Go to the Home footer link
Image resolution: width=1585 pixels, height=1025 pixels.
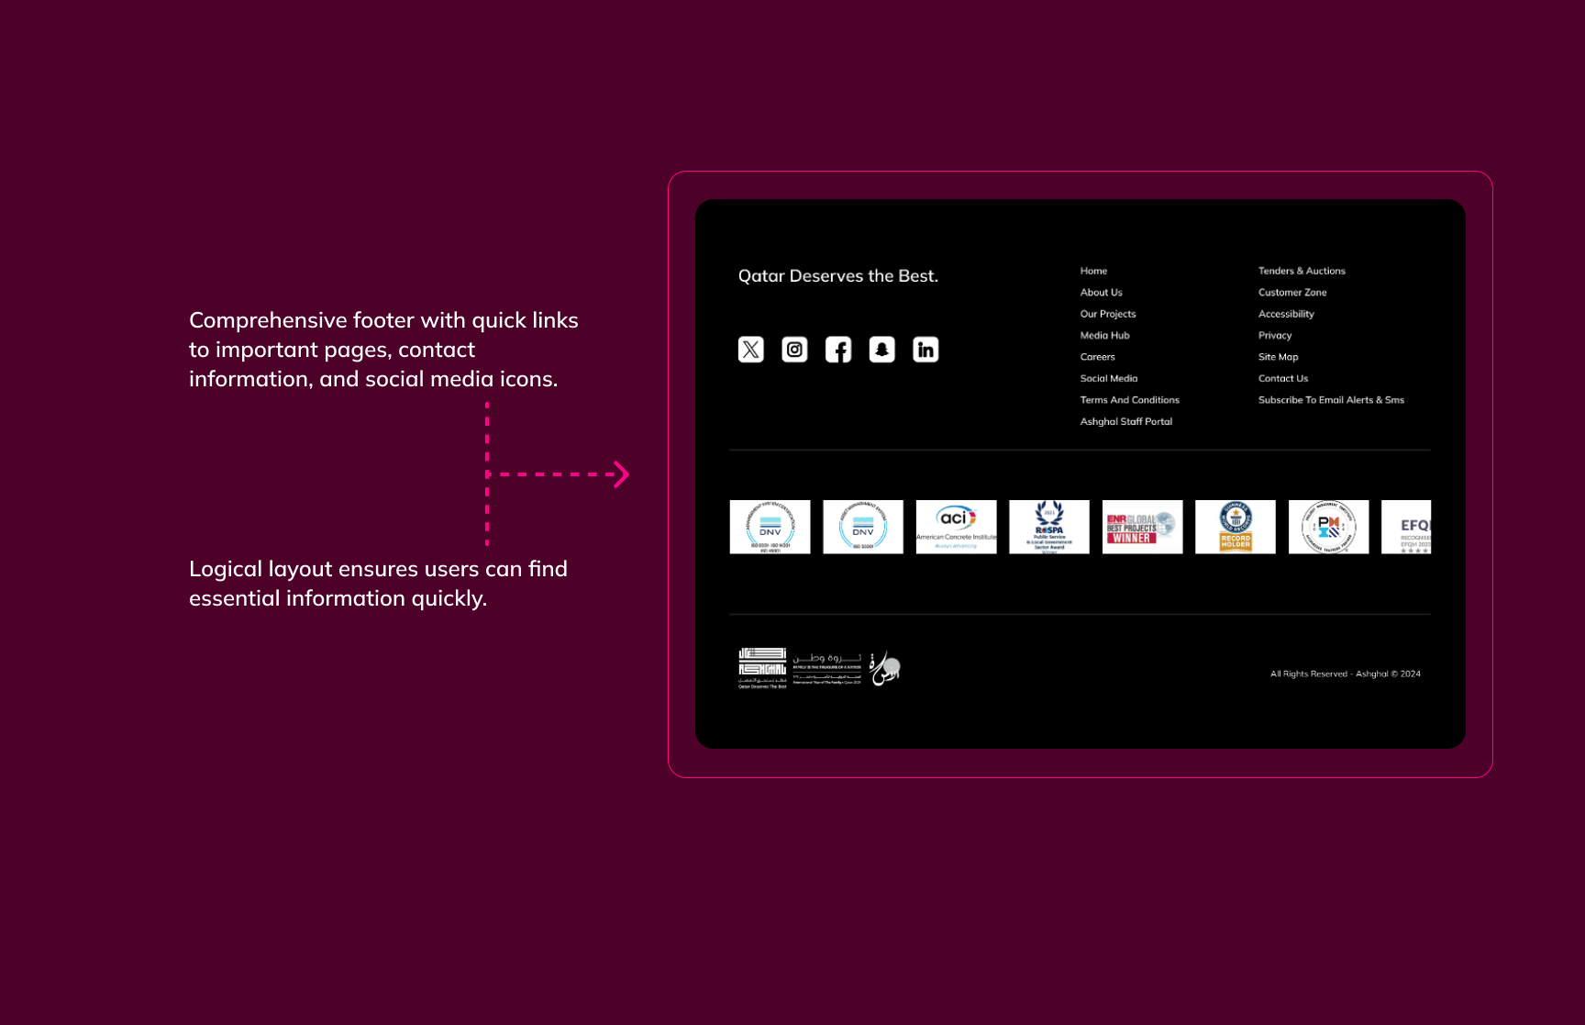[x=1093, y=271]
